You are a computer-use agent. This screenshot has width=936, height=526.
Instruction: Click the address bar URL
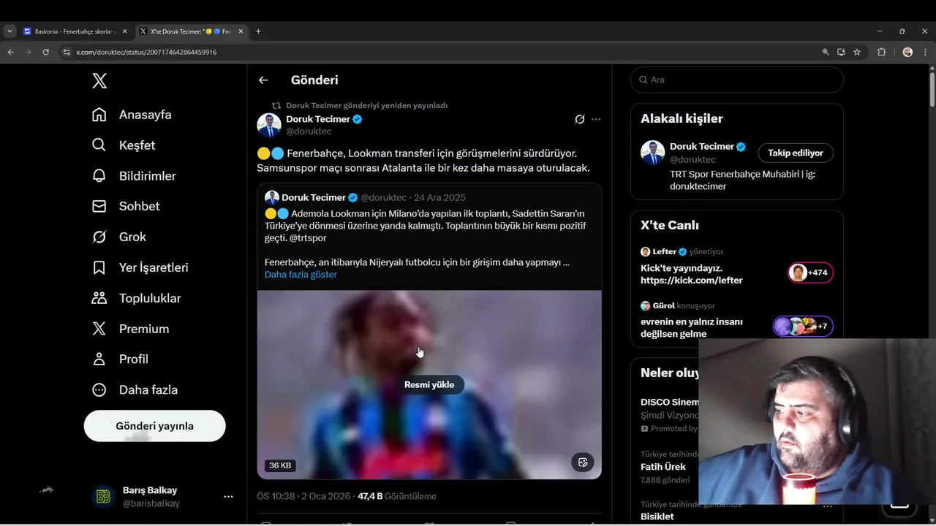(146, 52)
